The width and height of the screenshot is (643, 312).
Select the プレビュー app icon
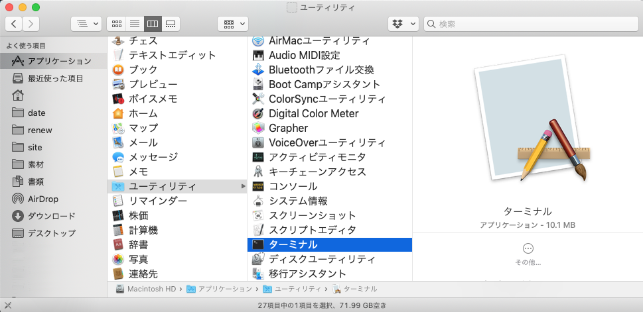[x=118, y=84]
